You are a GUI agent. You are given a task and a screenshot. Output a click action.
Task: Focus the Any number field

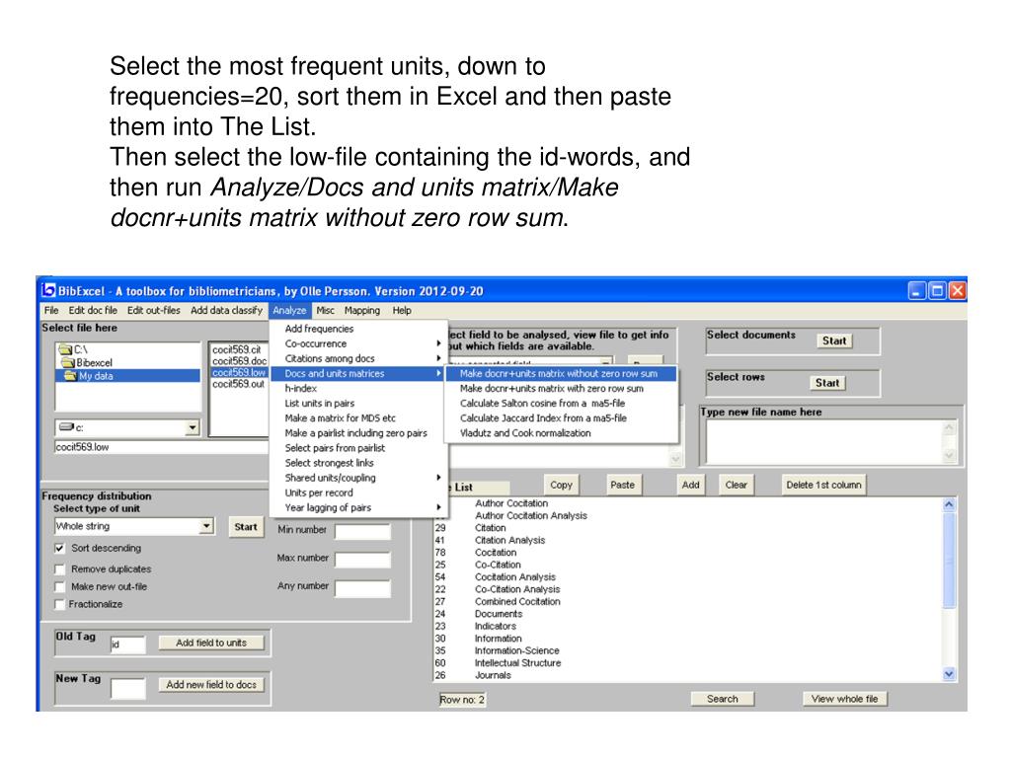coord(362,587)
